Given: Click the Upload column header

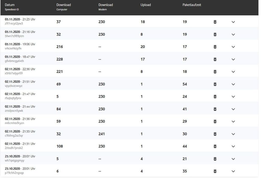Looking at the screenshot, I should (146, 5).
